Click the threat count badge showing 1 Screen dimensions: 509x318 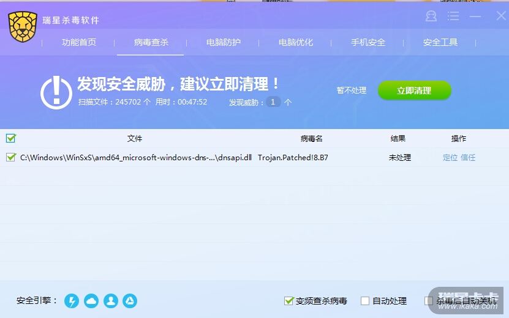(273, 102)
